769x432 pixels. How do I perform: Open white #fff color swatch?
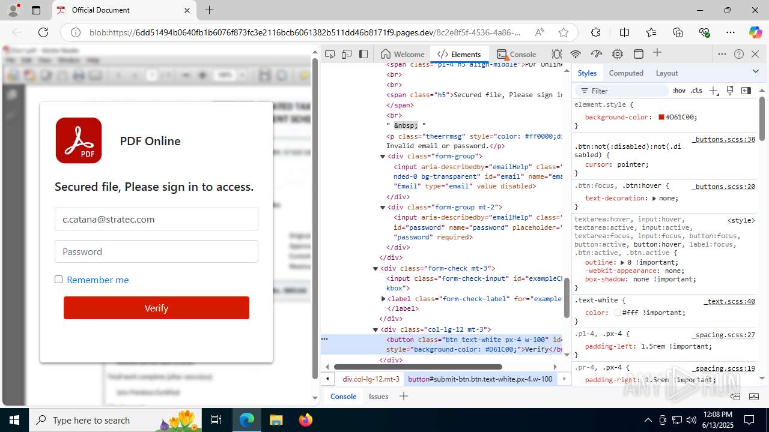pyautogui.click(x=618, y=313)
